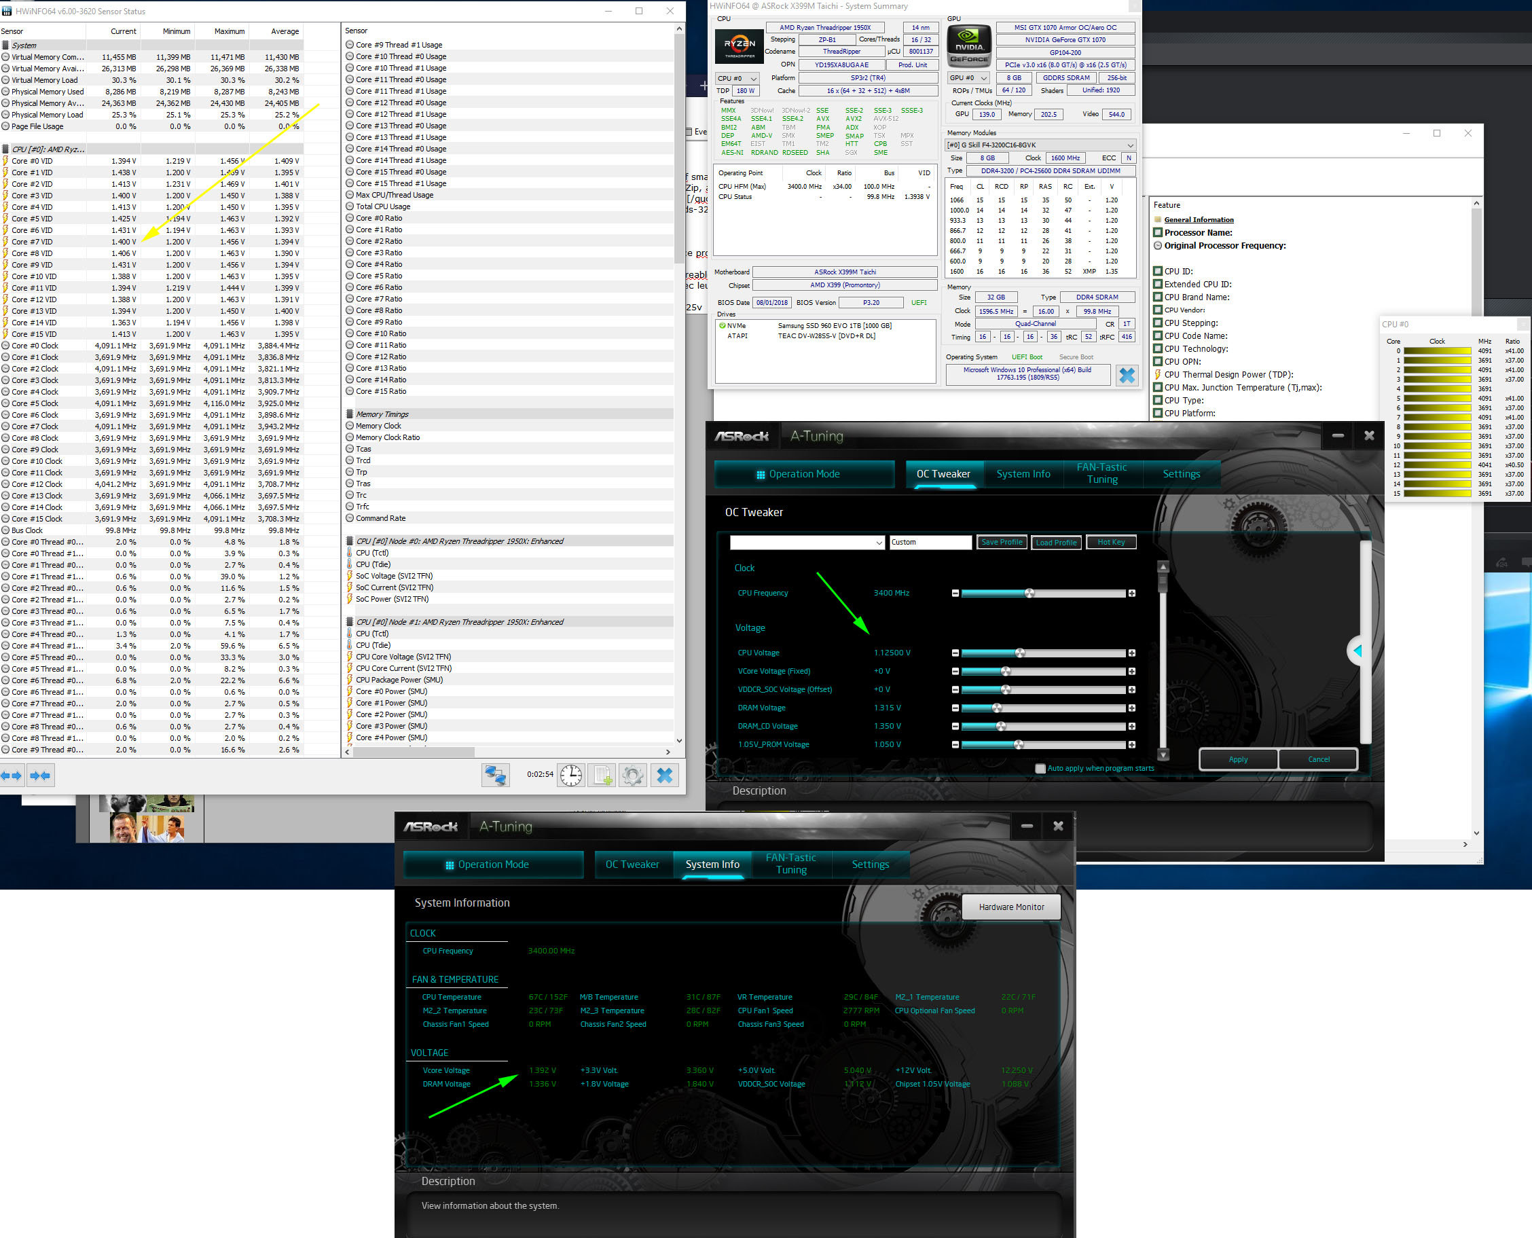
Task: Click the expand columns arrows icon
Action: click(x=12, y=775)
